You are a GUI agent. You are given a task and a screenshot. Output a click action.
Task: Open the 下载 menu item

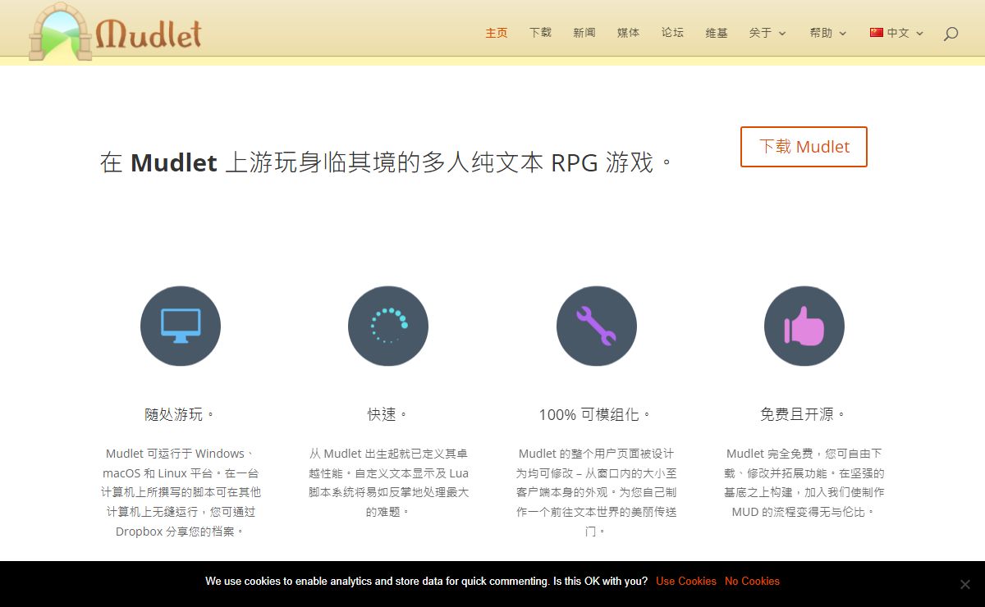pos(540,33)
